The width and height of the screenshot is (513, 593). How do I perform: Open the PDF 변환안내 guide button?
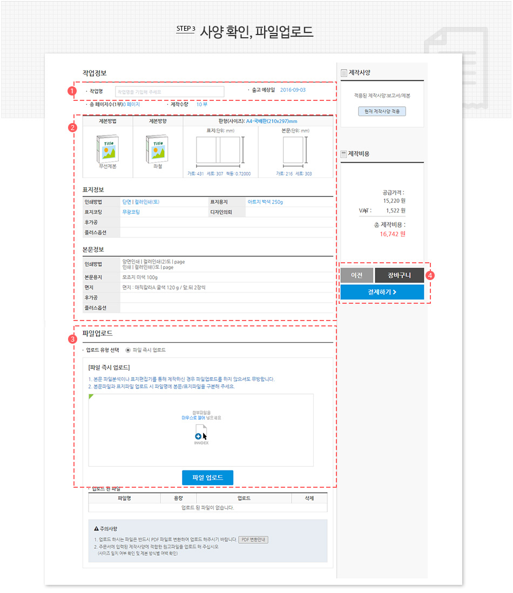tap(253, 540)
